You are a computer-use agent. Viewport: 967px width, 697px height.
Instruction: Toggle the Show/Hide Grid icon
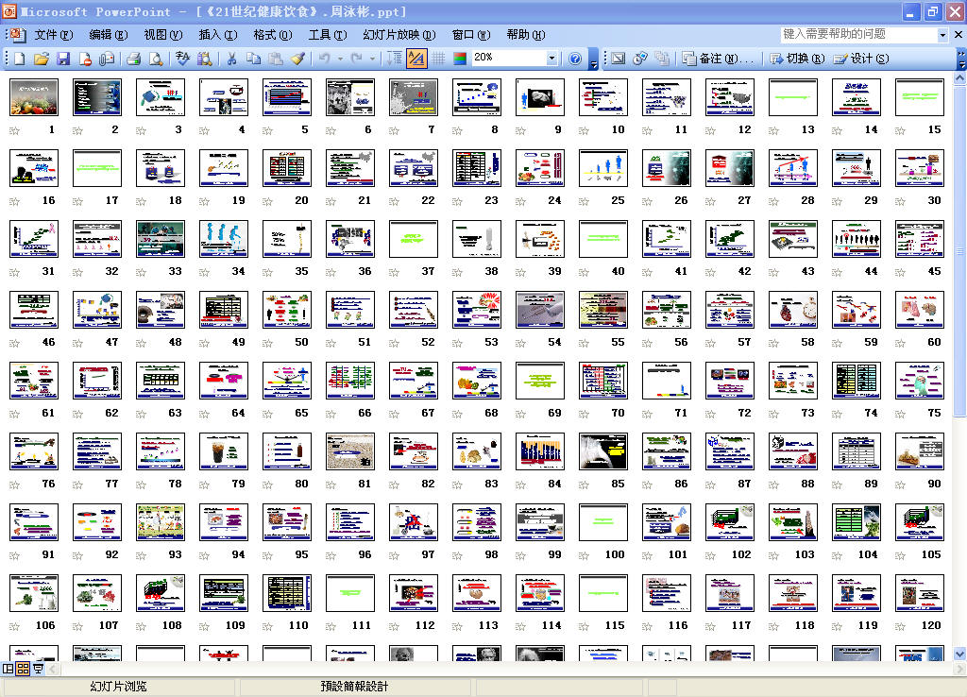click(x=438, y=59)
